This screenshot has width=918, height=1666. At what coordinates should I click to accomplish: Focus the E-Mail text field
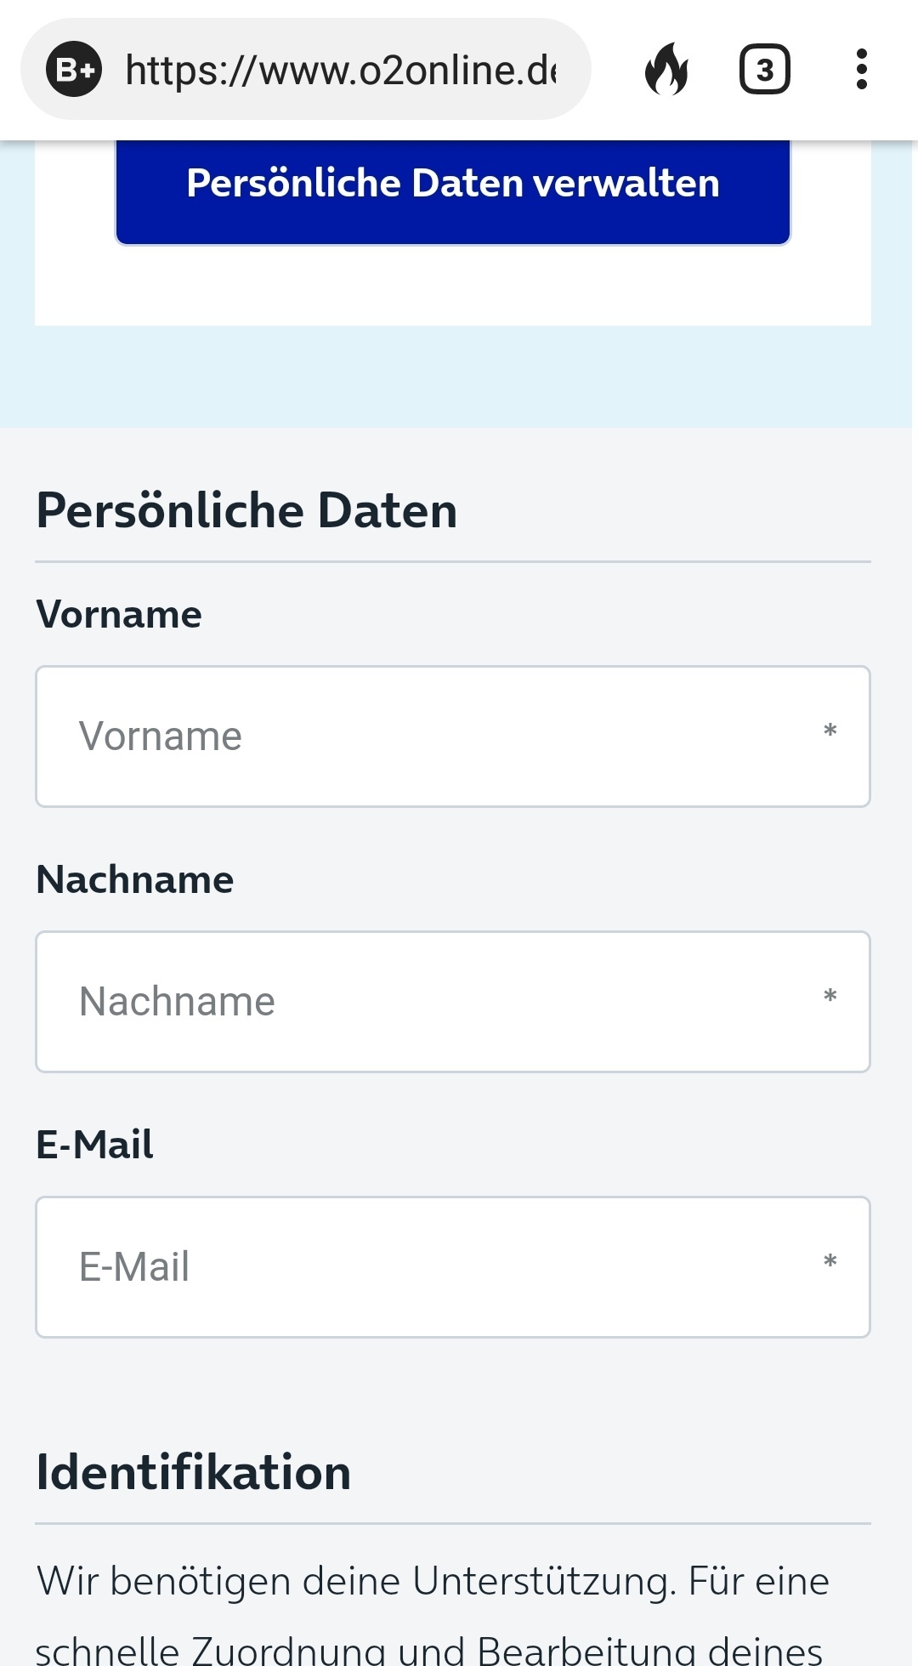(453, 1267)
